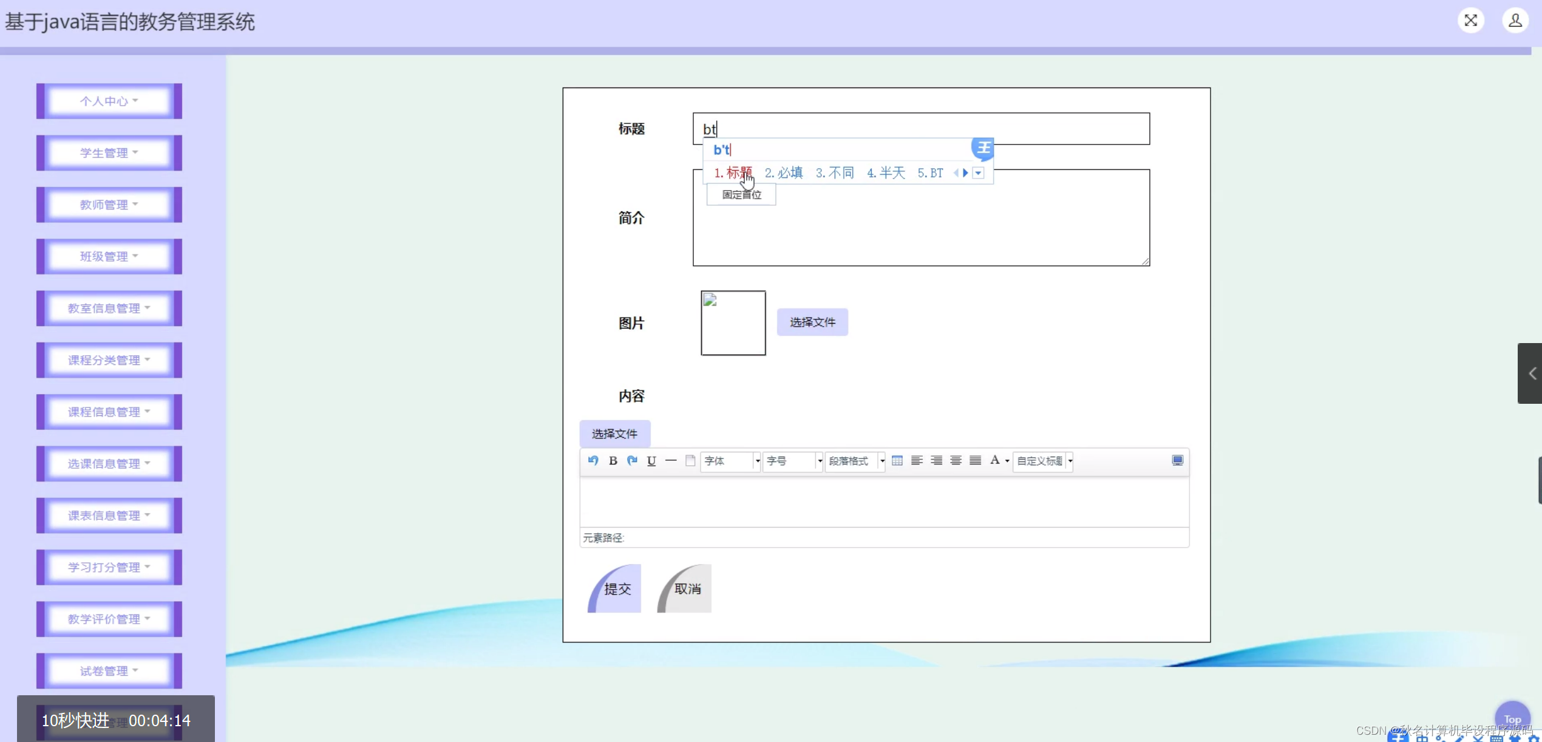This screenshot has height=742, width=1542.
Task: Insert a horizontal rule in the editor
Action: [671, 460]
